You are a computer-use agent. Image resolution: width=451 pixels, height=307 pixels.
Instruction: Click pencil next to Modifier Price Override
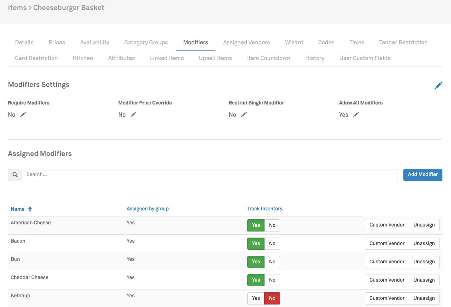(x=133, y=114)
